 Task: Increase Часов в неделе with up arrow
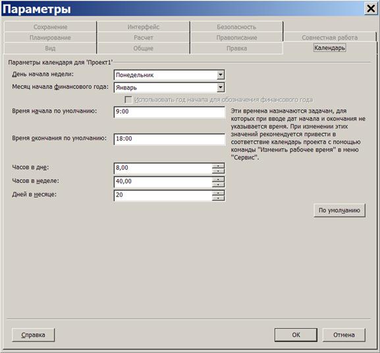218,180
